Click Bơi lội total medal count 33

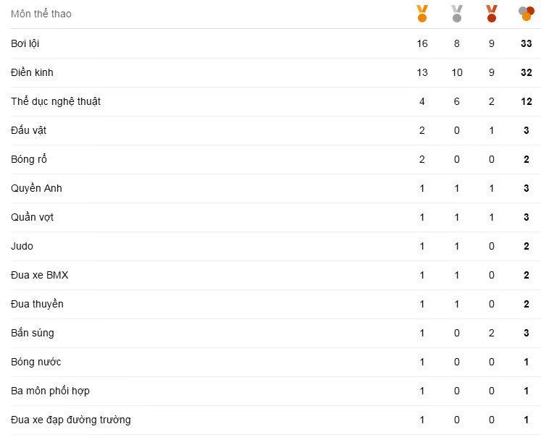[527, 43]
